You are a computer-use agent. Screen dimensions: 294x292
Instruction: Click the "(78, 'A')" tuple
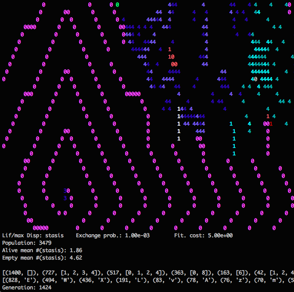[x=200, y=280]
